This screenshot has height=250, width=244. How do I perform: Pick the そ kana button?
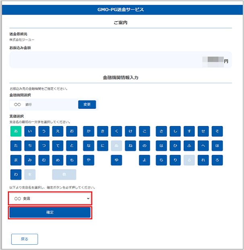[217, 131]
